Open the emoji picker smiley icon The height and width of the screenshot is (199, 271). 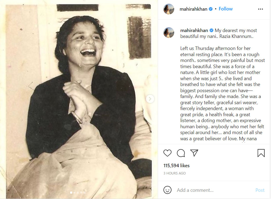click(x=167, y=190)
